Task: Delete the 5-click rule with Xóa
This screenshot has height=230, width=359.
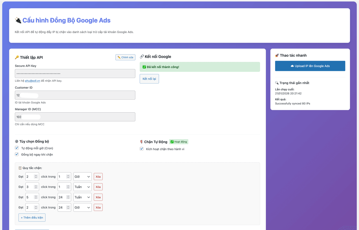Action: (98, 197)
